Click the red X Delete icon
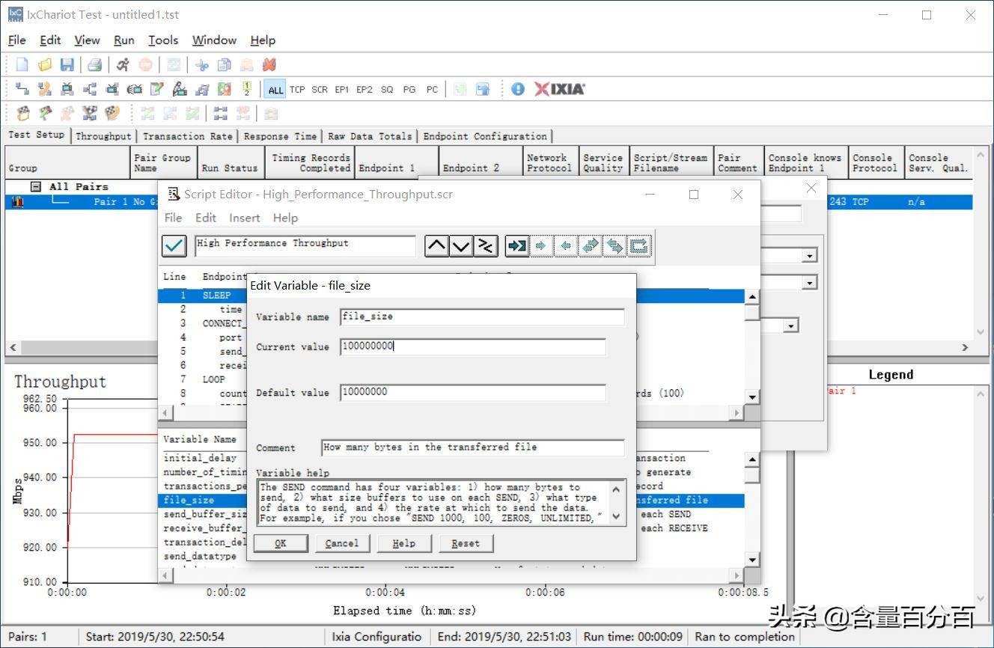Screen dimensions: 994x648 269,65
